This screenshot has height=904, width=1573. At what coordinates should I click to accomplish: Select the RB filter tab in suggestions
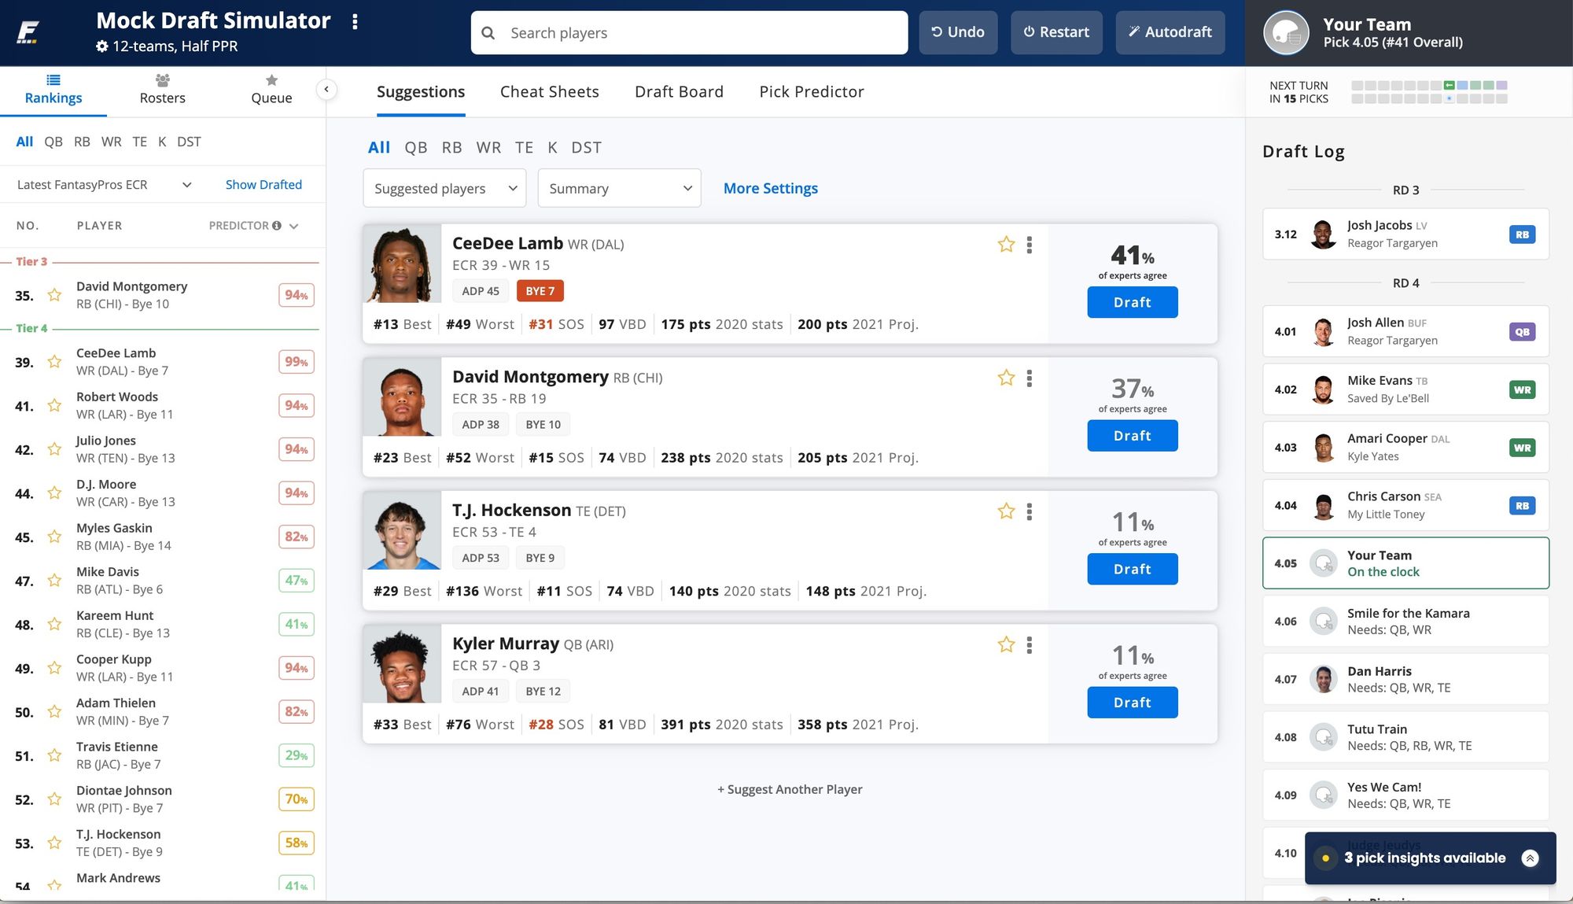pyautogui.click(x=451, y=146)
